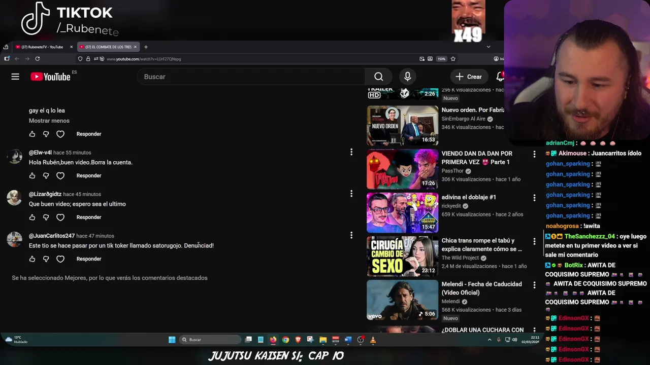Collapse comment with 'Mostrar menos'

tap(49, 121)
